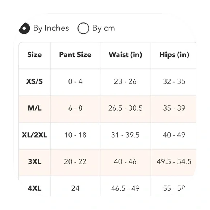This screenshot has width=210, height=210.
Task: Click the 46.5 - 49 waist cell
Action: [125, 188]
